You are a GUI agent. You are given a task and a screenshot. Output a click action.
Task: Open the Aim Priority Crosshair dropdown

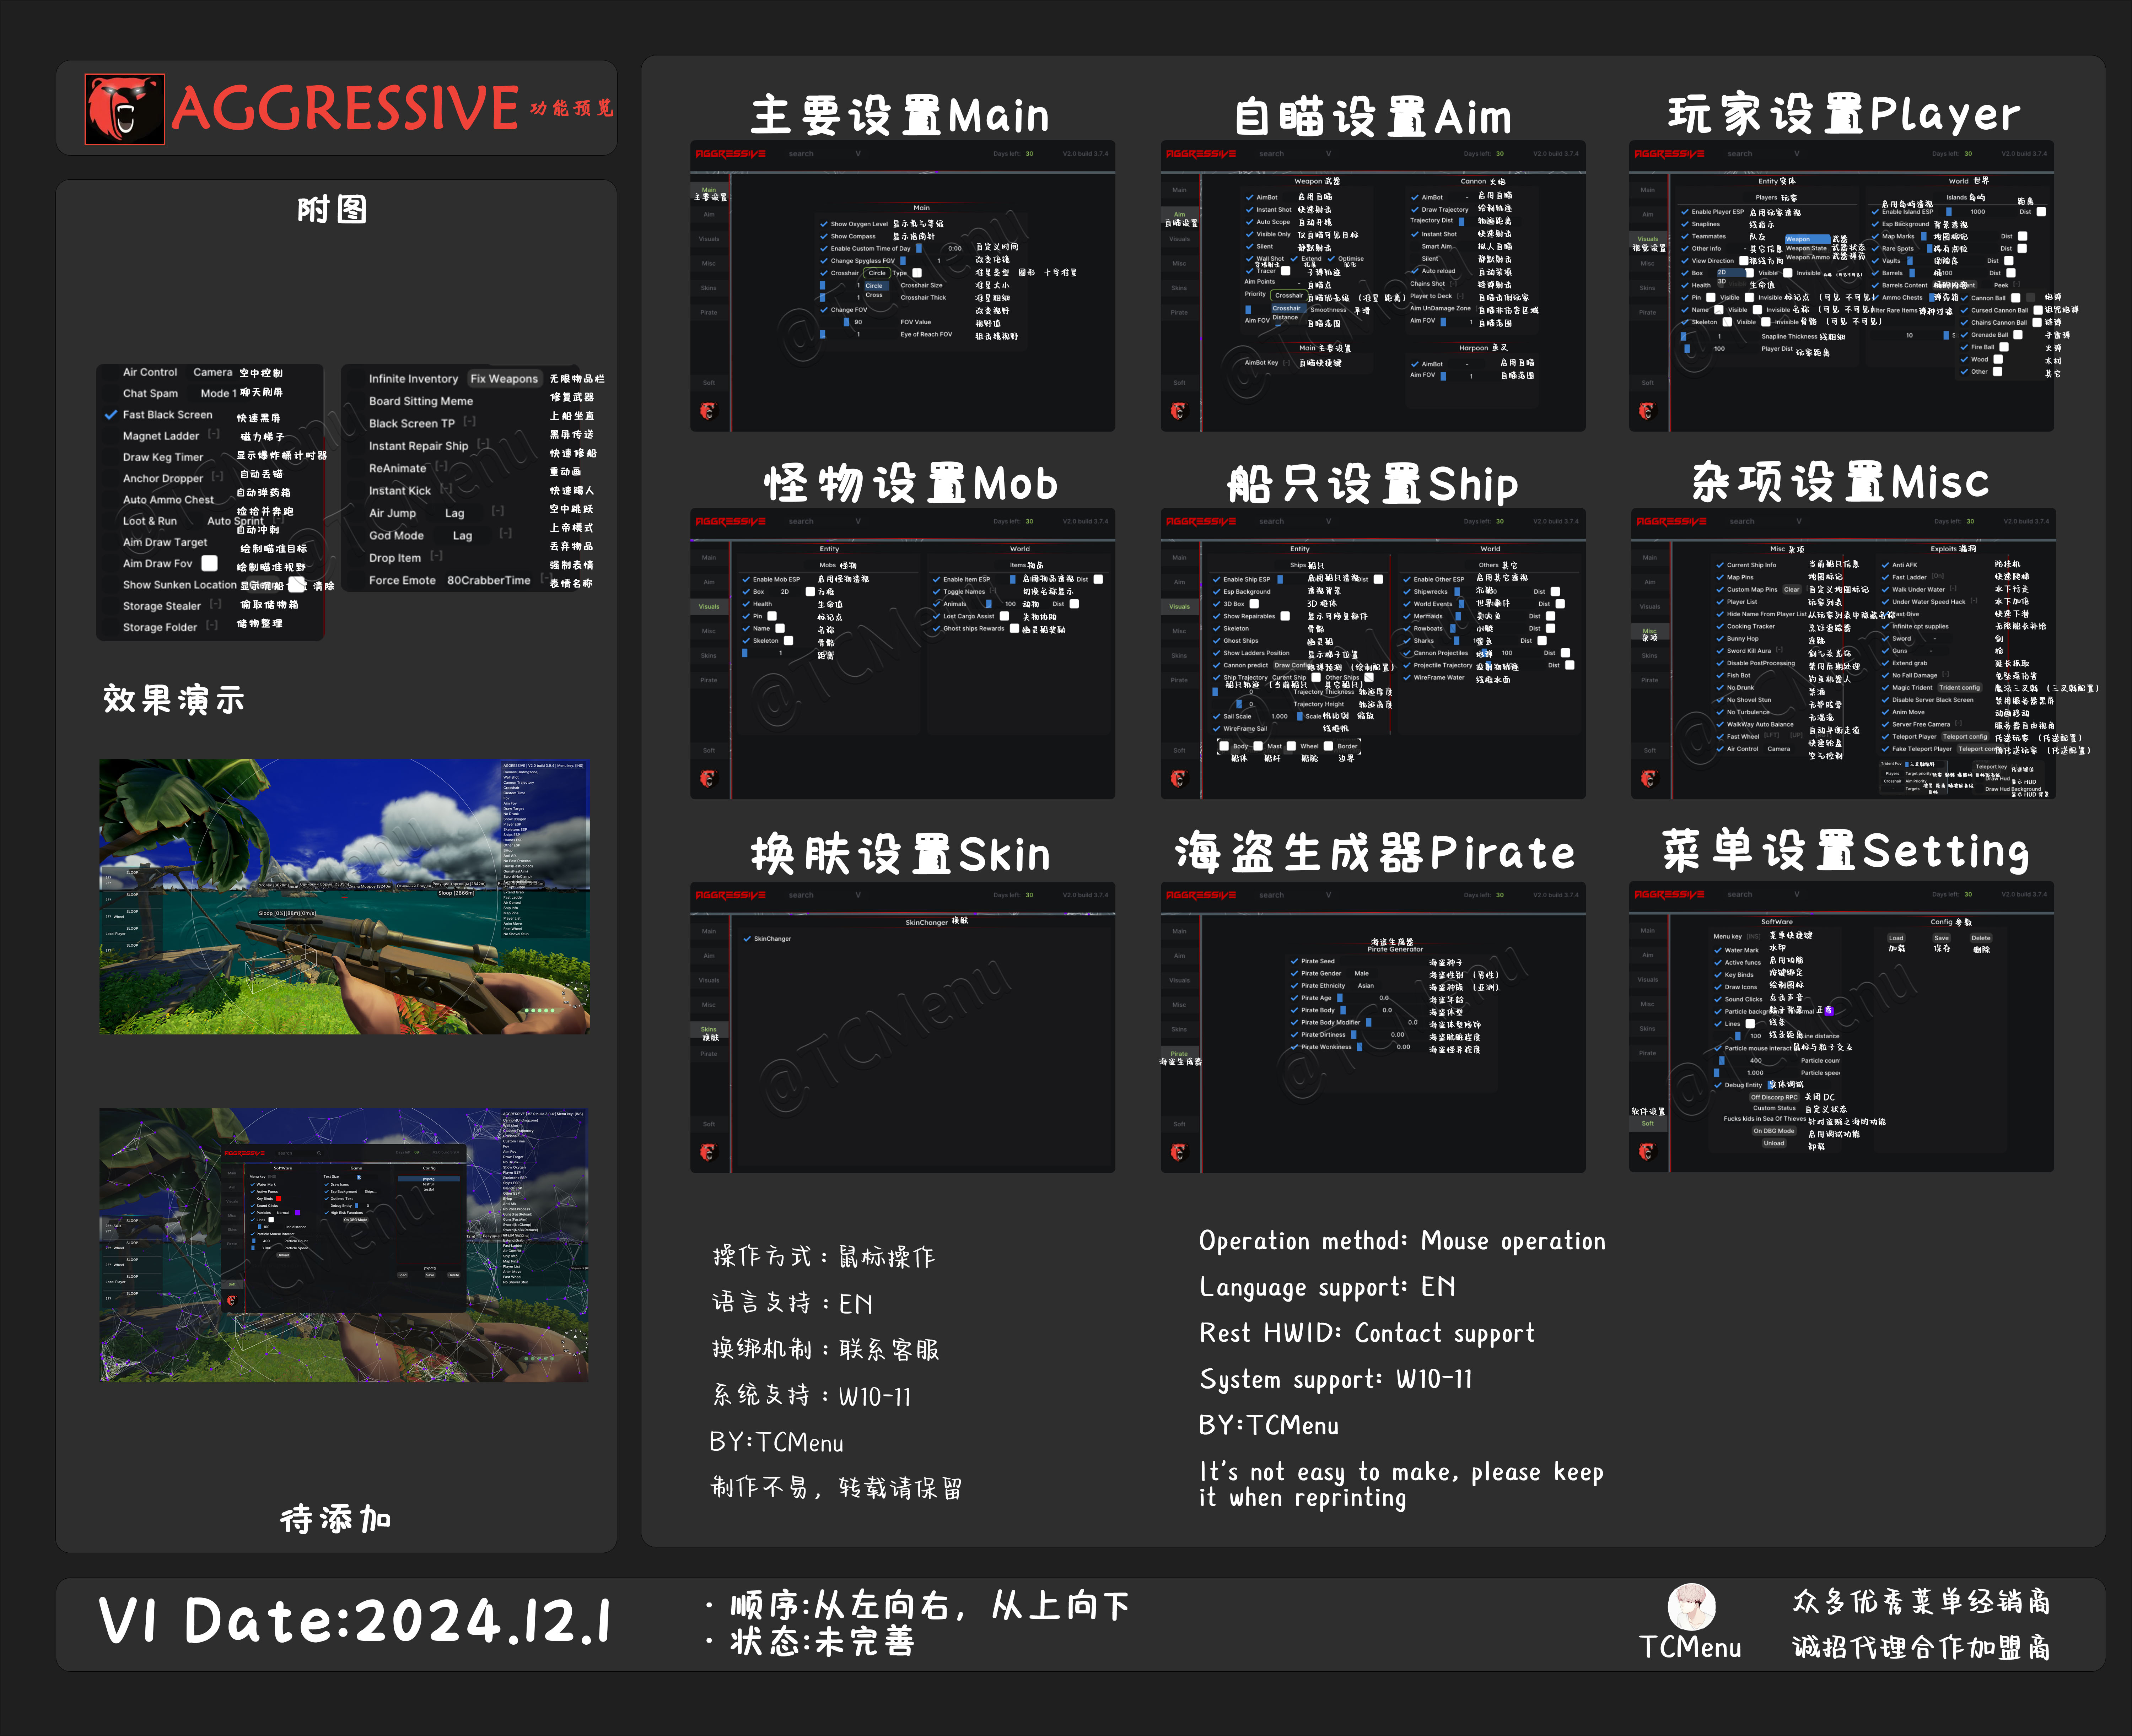click(x=1288, y=295)
